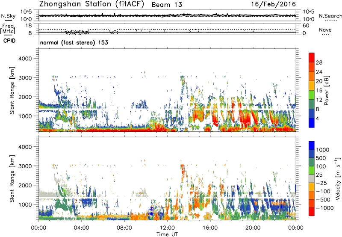Click the '-25' velocity colorbar label
The width and height of the screenshot is (342, 237).
[321, 183]
